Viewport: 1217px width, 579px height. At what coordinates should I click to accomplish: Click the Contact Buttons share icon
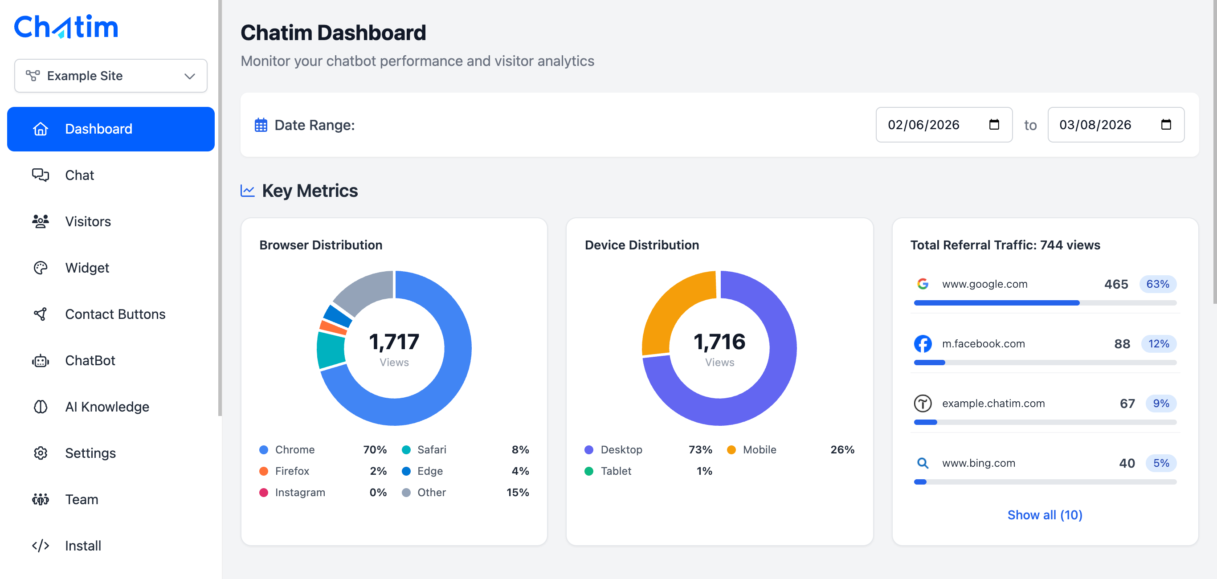pyautogui.click(x=40, y=314)
